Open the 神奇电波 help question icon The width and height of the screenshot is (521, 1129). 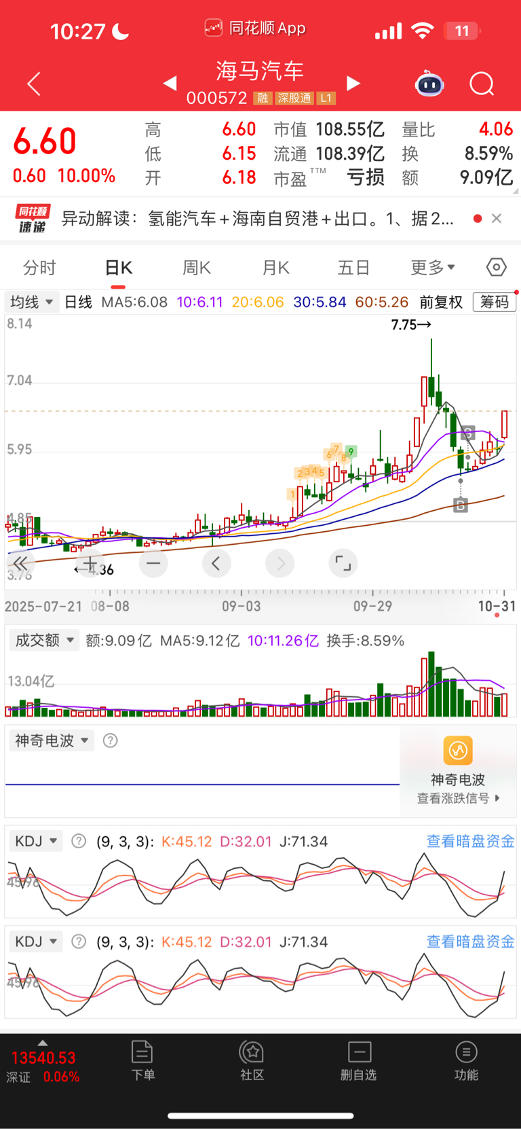point(110,740)
